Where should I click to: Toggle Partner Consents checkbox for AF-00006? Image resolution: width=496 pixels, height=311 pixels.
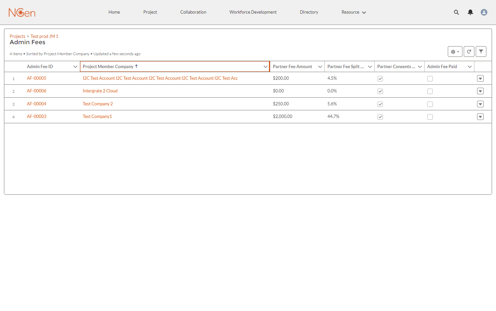(380, 91)
